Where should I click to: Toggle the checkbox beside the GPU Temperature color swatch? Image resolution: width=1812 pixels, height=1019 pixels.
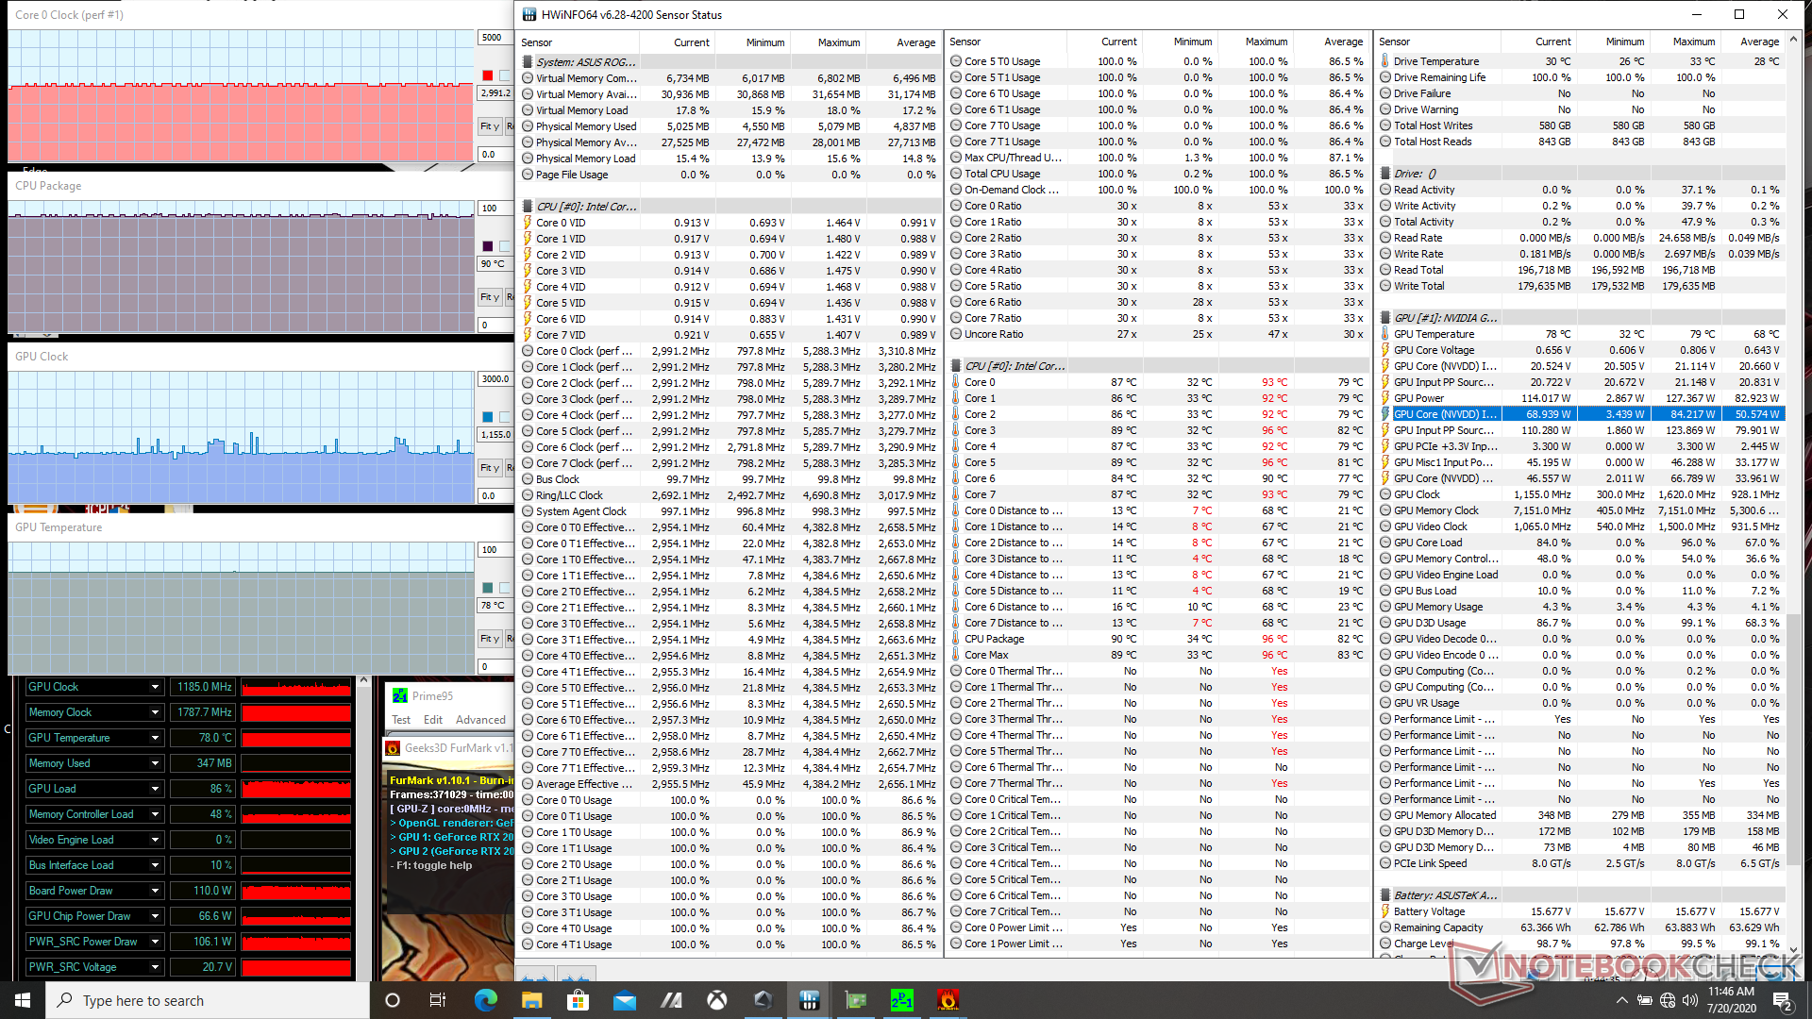(x=505, y=588)
